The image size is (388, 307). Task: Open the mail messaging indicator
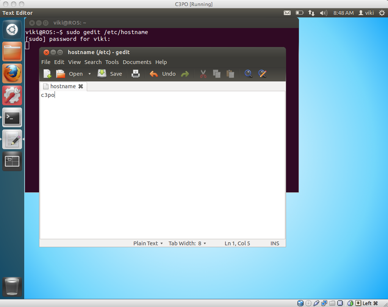click(x=287, y=13)
